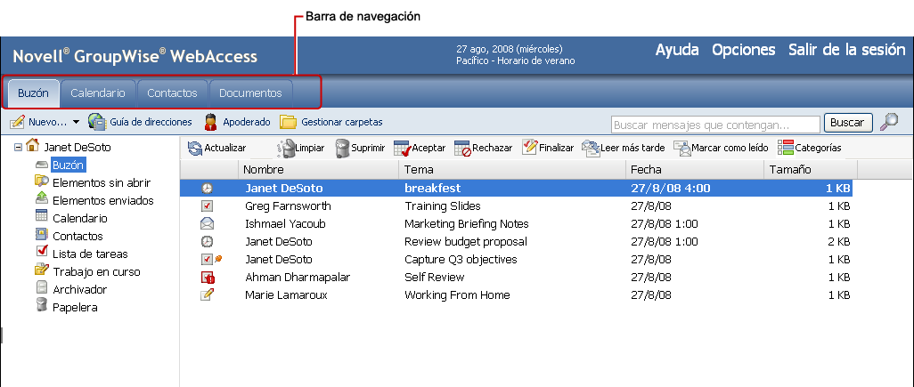Click clock icon of Review budget proposal
Viewport: 914px width, 387px height.
[x=207, y=241]
